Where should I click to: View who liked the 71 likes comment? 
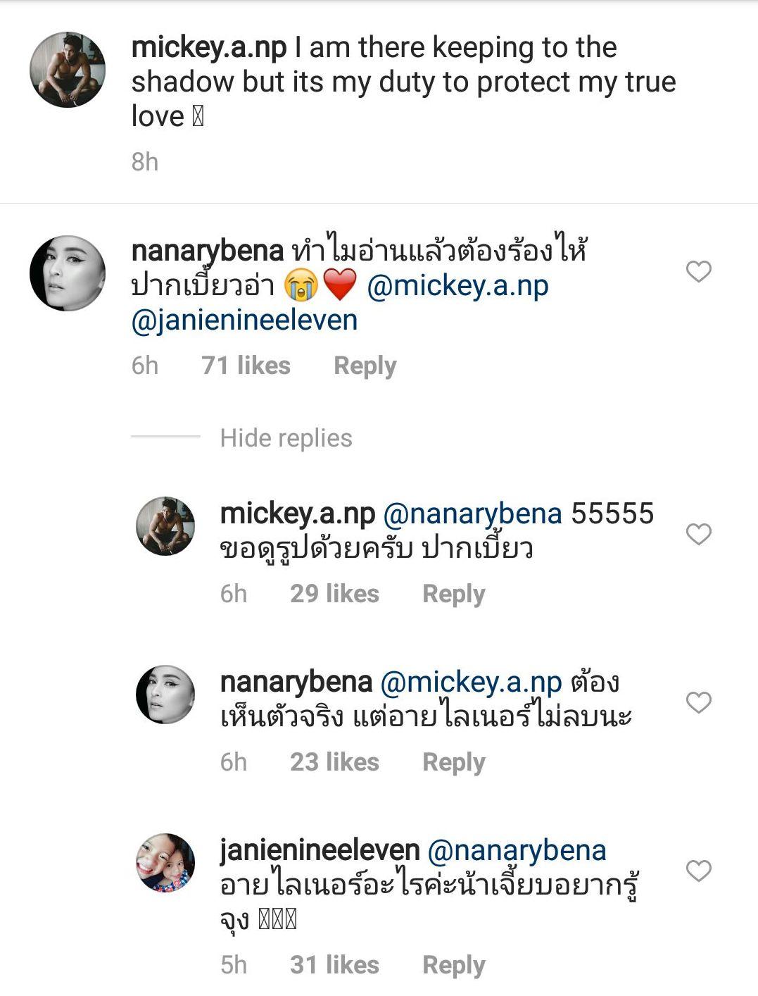click(246, 366)
